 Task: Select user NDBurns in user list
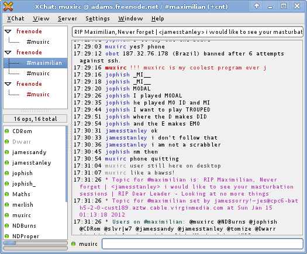tap(25, 226)
